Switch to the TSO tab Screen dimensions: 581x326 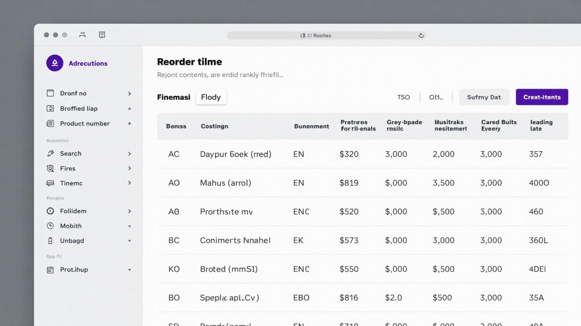pos(403,97)
